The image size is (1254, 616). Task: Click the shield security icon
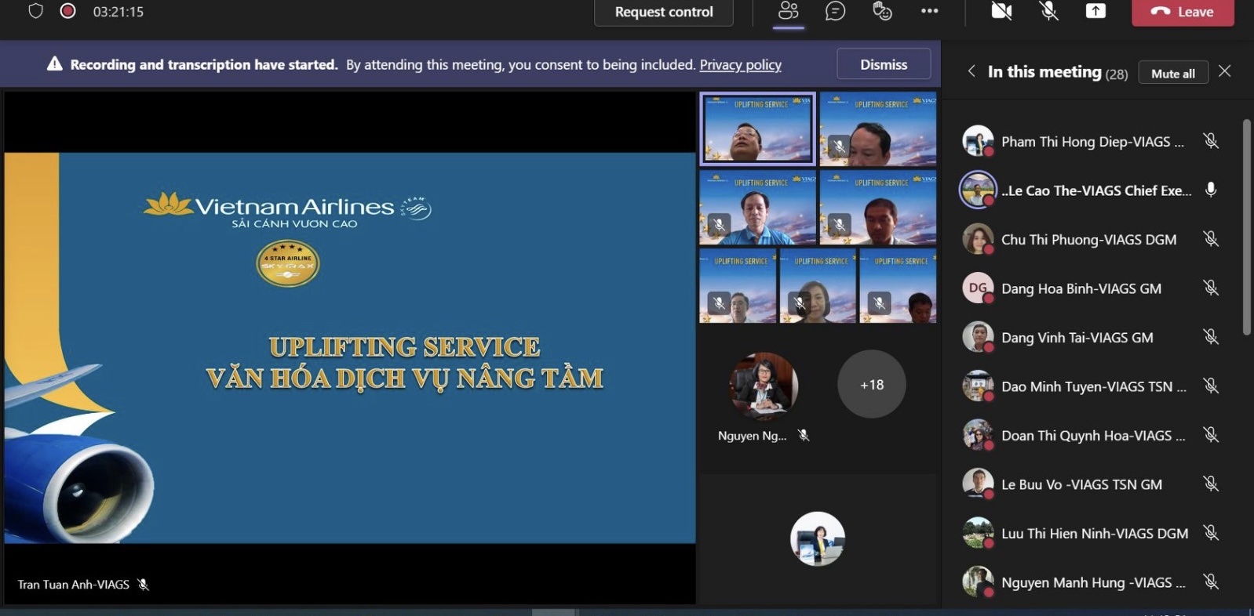[x=35, y=11]
